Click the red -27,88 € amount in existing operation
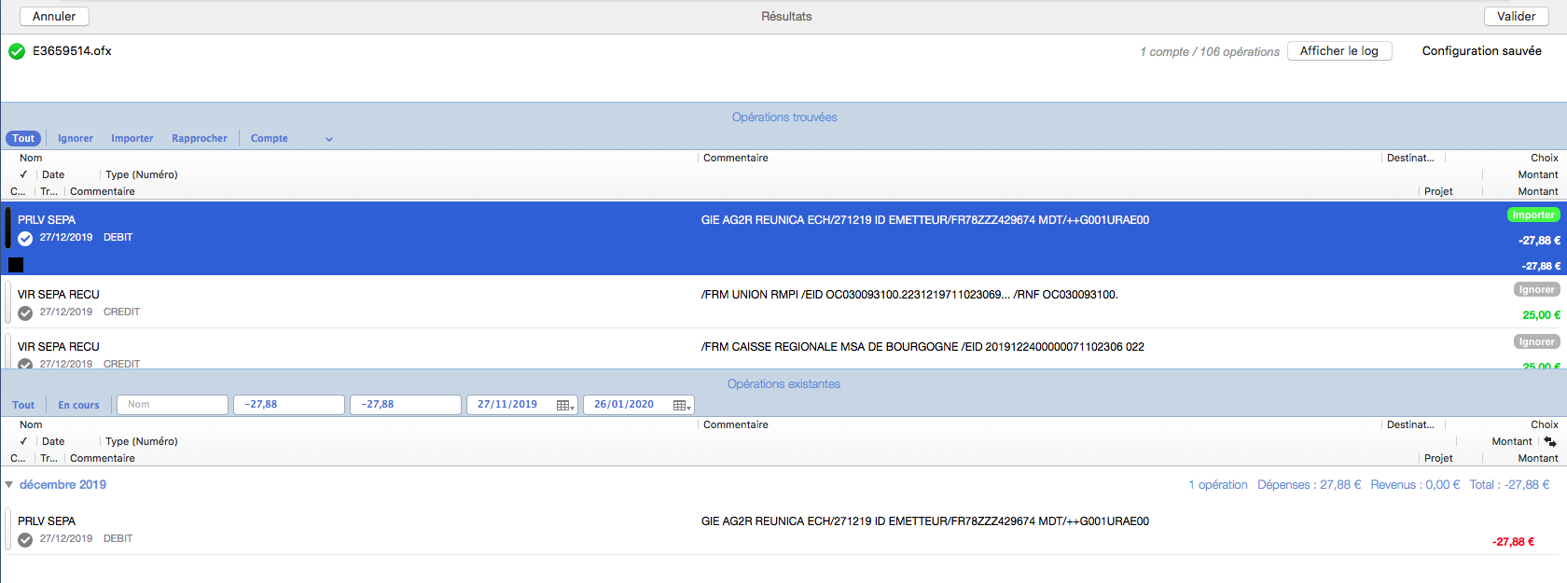 [x=1513, y=542]
